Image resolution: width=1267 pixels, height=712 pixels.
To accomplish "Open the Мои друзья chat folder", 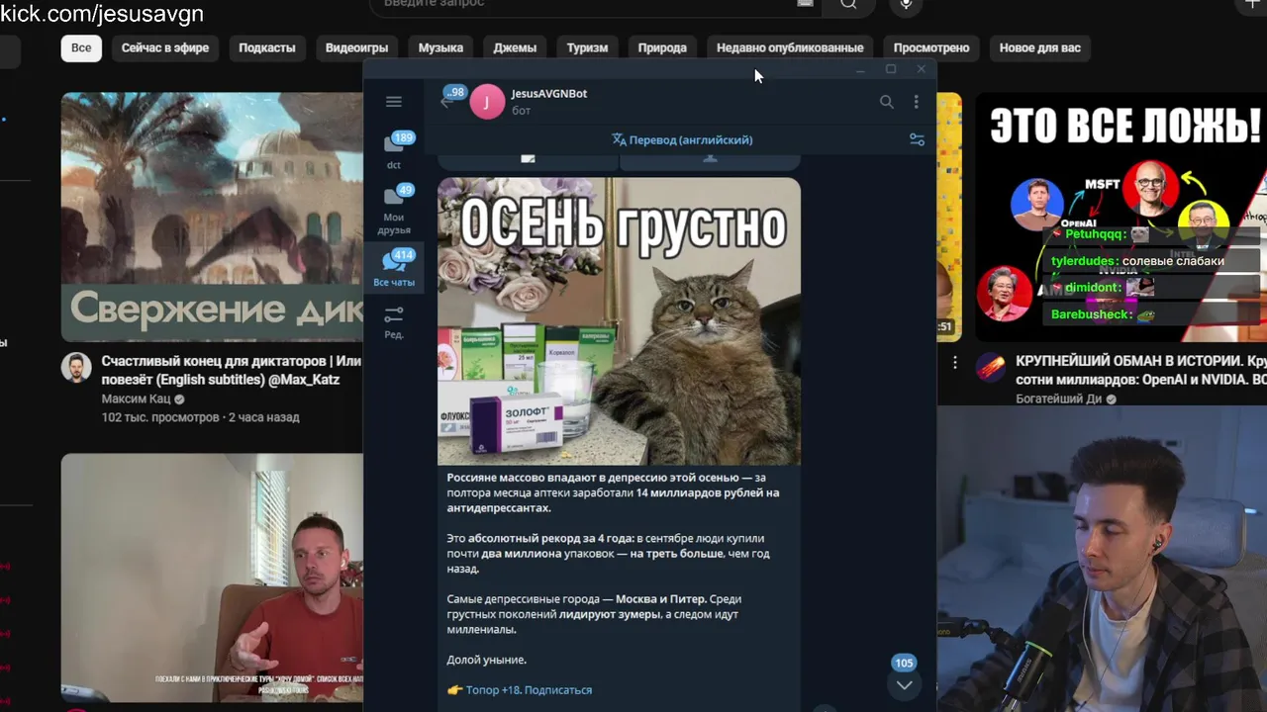I will (x=394, y=210).
